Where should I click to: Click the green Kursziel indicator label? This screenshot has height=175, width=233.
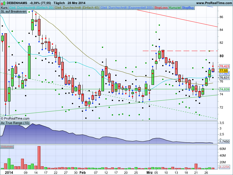[175, 8]
